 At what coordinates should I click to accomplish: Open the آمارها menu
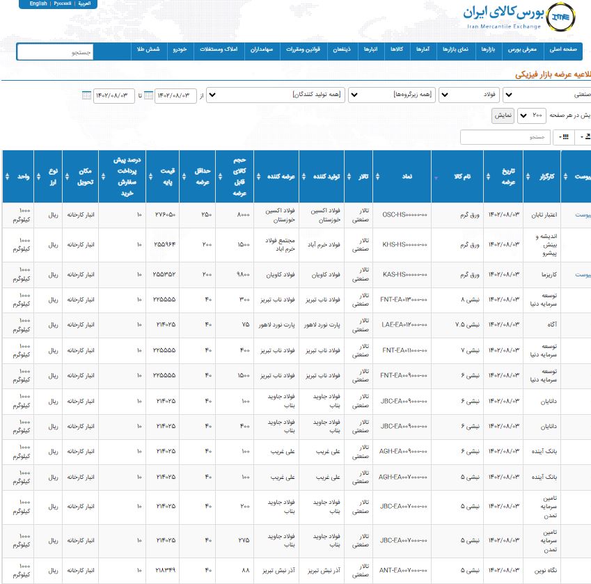click(423, 49)
